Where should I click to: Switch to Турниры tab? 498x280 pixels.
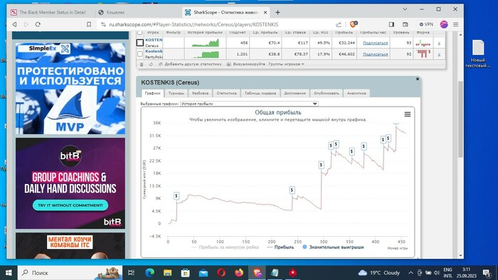click(x=176, y=93)
